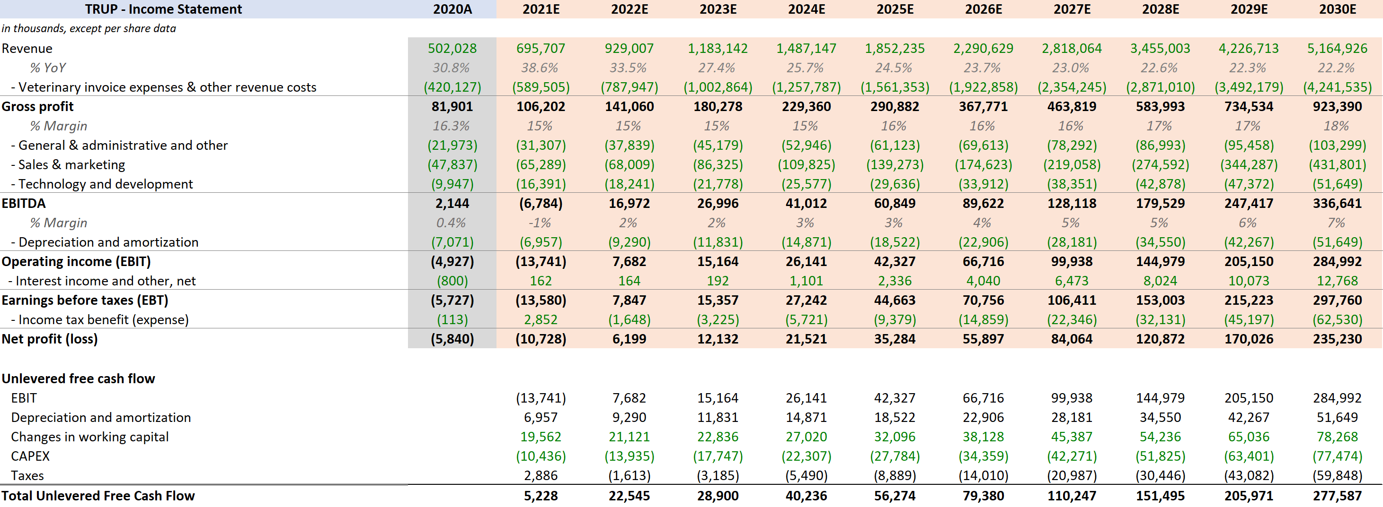Click 2021E revenue value 695,707
The width and height of the screenshot is (1383, 507).
pos(541,48)
